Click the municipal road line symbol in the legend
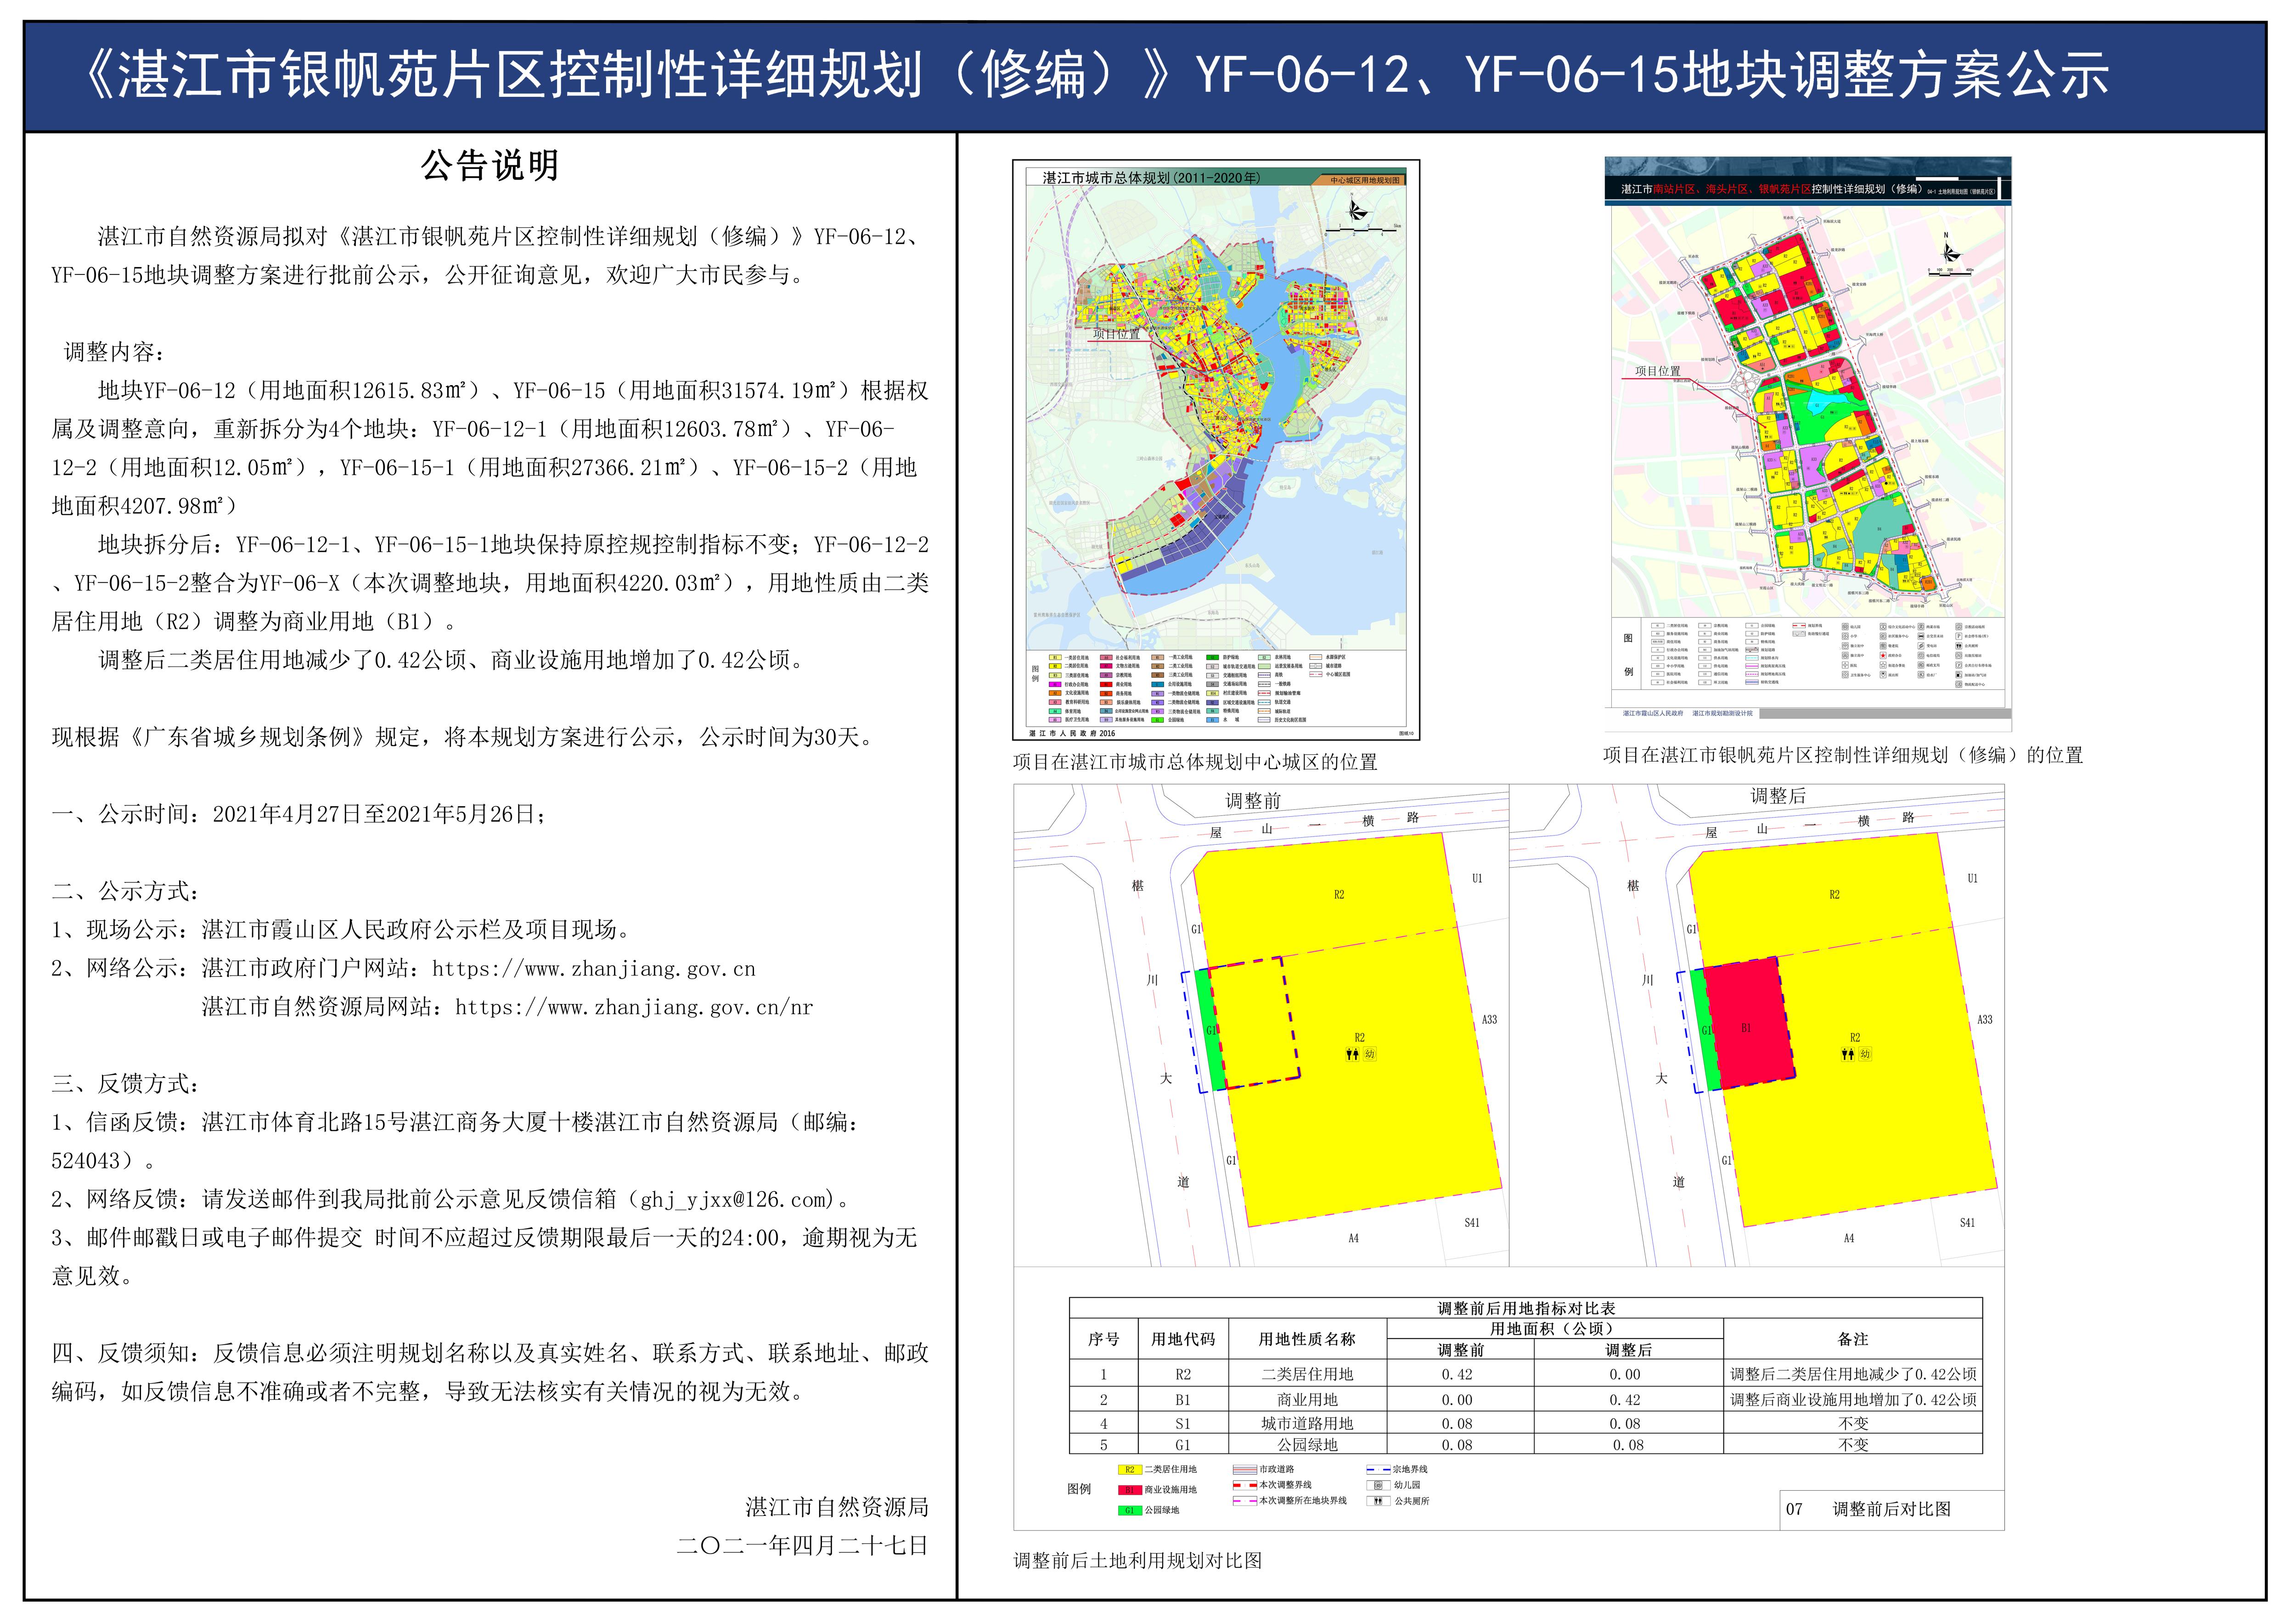Viewport: 2296px width, 1621px height. point(1244,1470)
